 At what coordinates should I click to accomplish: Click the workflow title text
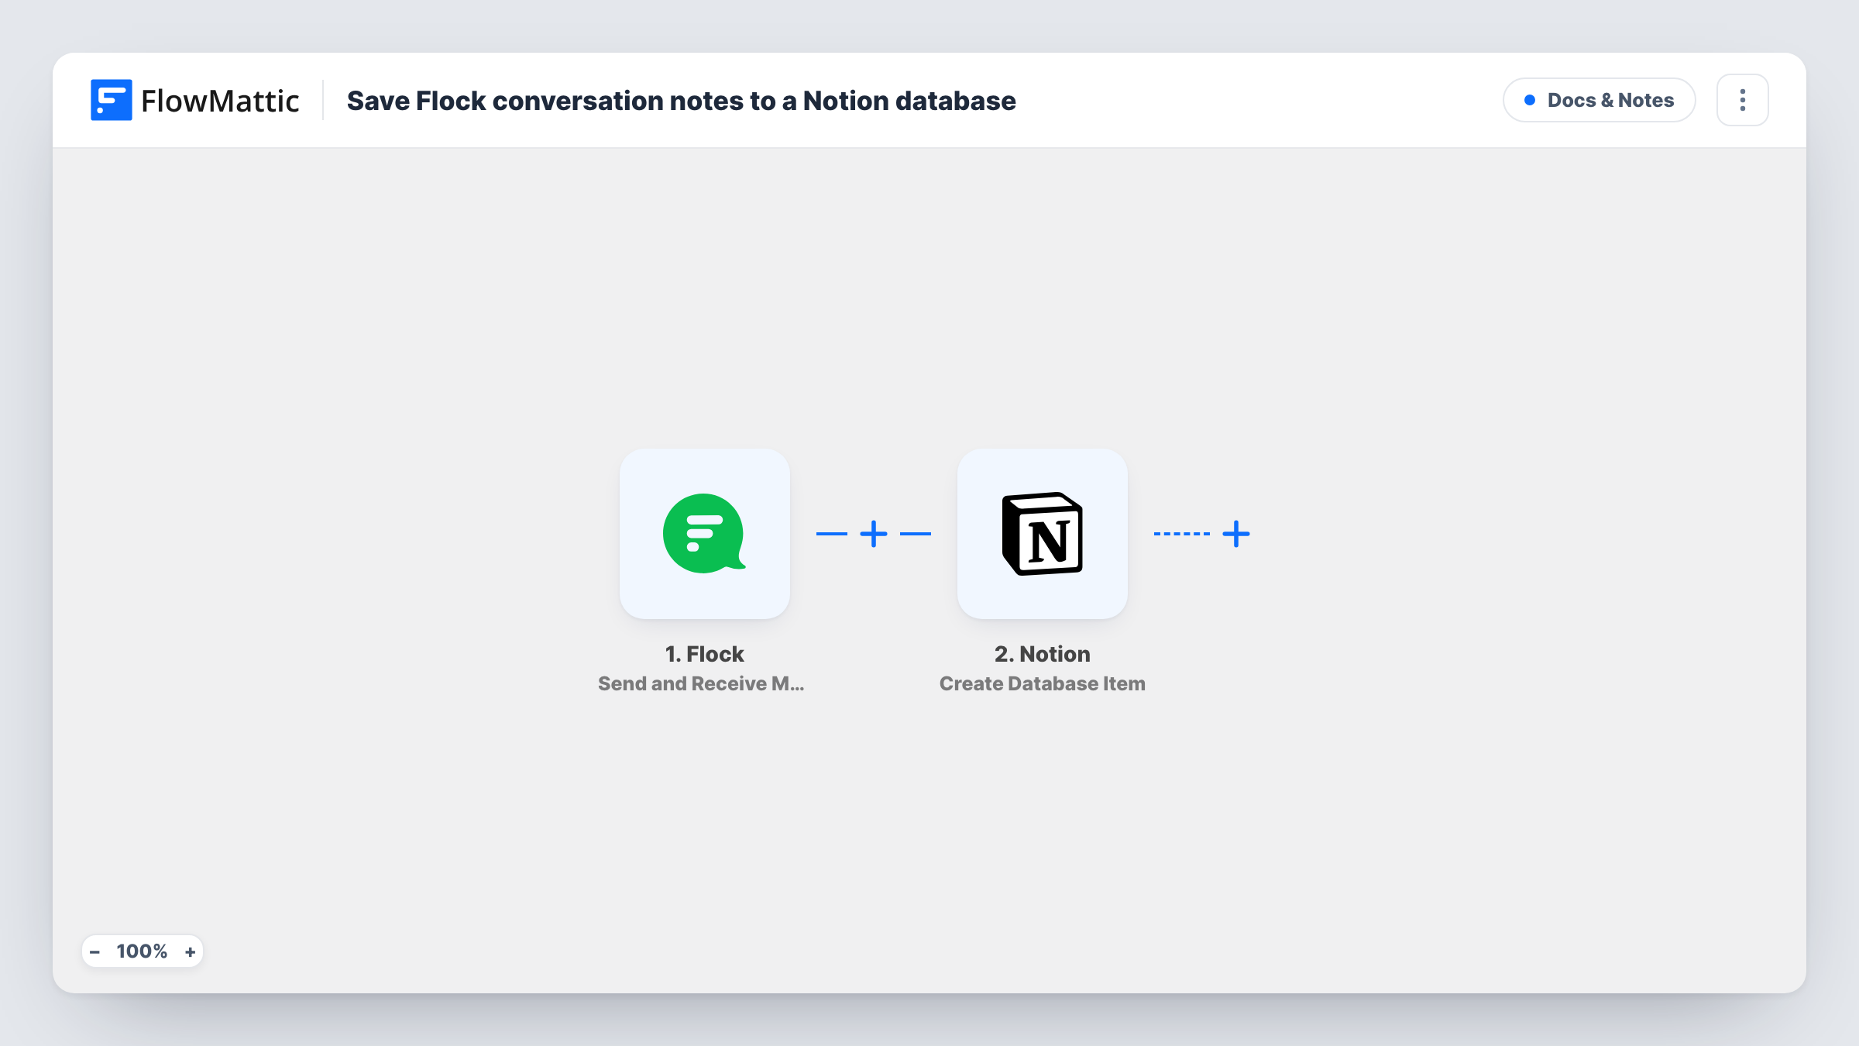point(681,101)
